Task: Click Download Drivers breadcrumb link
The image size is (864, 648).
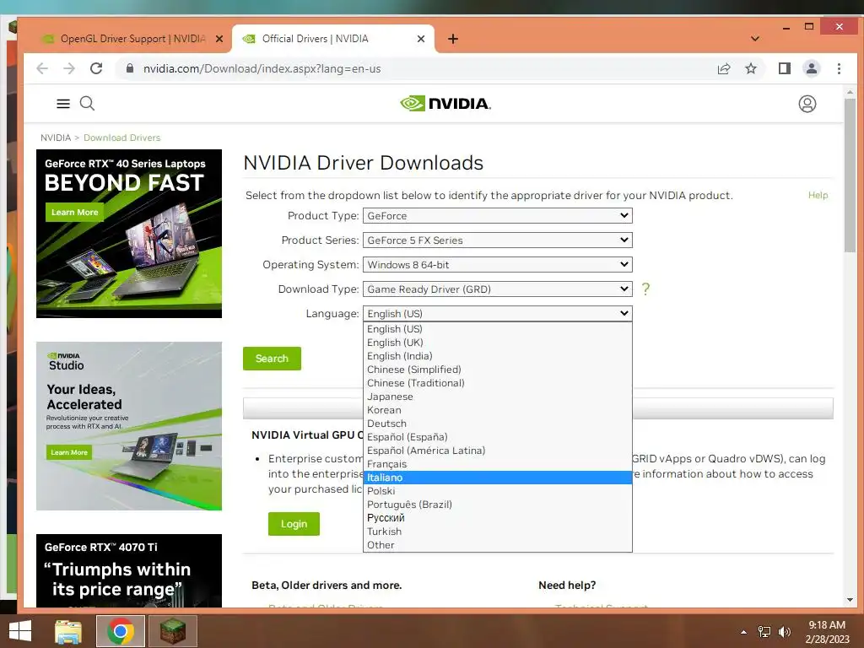Action: [x=121, y=138]
